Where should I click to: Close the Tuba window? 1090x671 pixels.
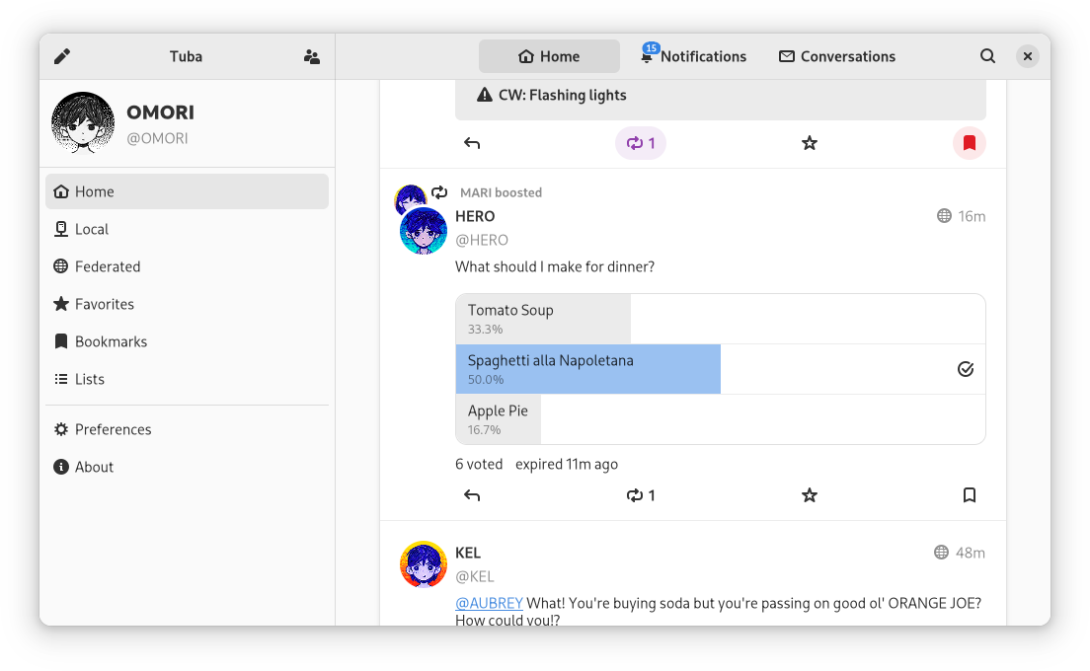click(1028, 56)
